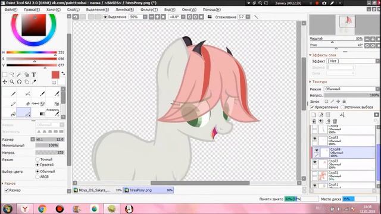Open the Холст menu
Viewport: 381px width, 214px height.
[54, 10]
